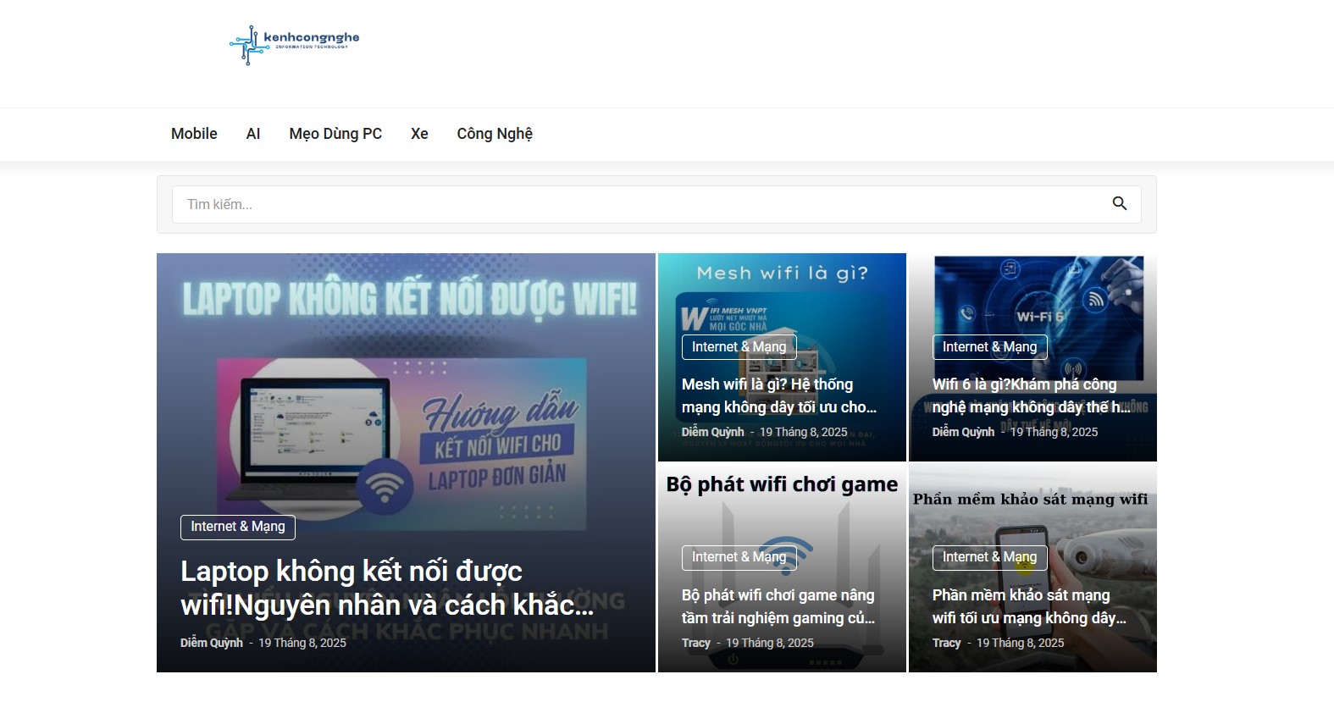This screenshot has height=713, width=1334.
Task: Go to Mẹo Dùng PC section
Action: pyautogui.click(x=335, y=134)
